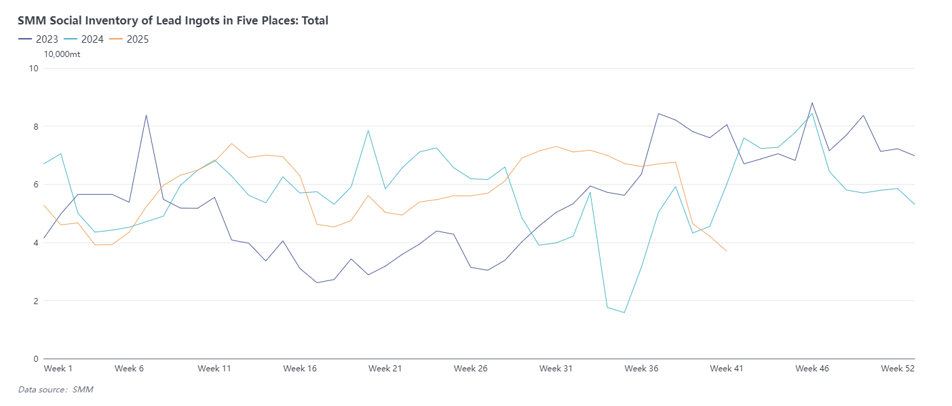Click the Week 11 x-axis label
This screenshot has width=952, height=406.
pos(214,369)
